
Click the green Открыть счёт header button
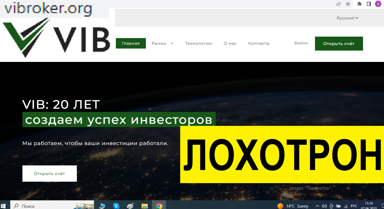(x=339, y=44)
